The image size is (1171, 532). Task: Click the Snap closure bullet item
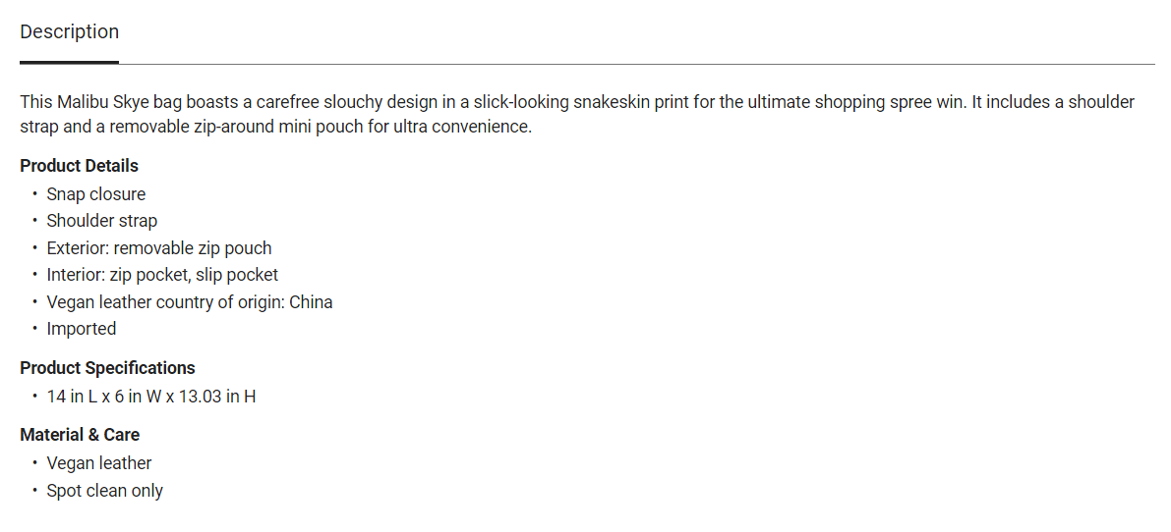pos(95,194)
